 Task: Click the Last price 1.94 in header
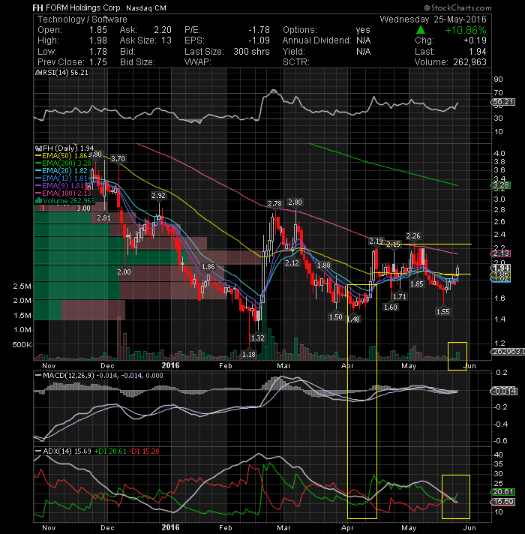tap(477, 52)
